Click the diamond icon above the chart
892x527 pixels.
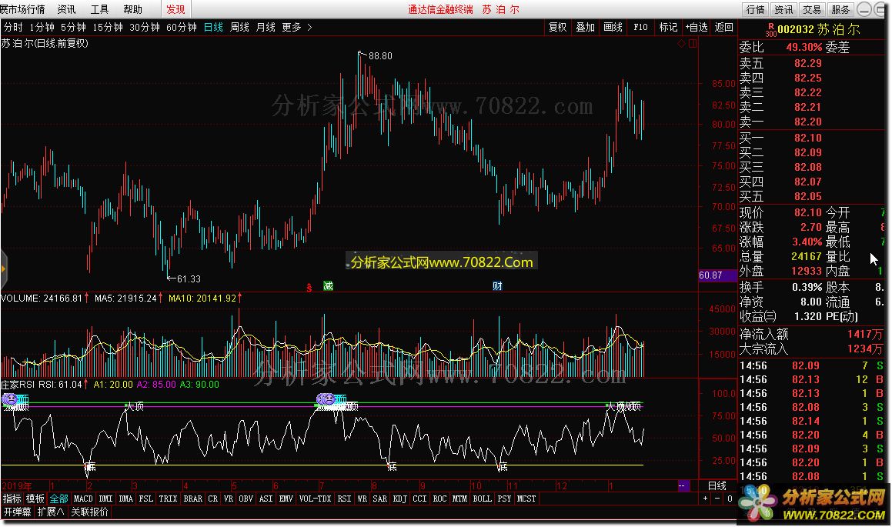681,43
